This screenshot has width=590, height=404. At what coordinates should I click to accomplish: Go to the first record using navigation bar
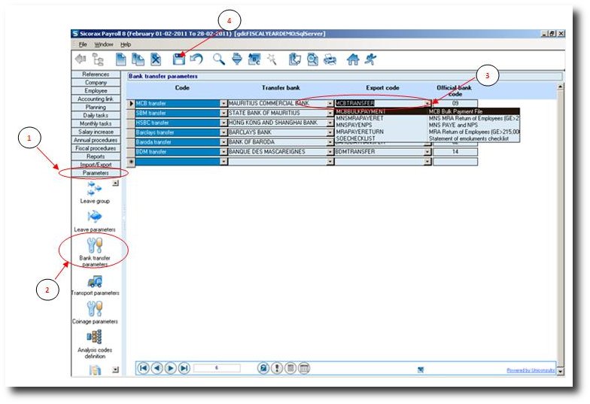tap(144, 368)
